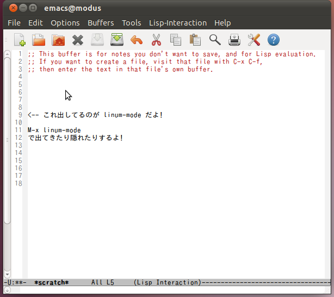This screenshot has width=334, height=297.
Task: Open the Help menu
Action: (x=222, y=23)
